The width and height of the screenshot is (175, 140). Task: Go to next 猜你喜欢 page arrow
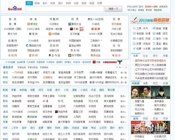click(126, 67)
